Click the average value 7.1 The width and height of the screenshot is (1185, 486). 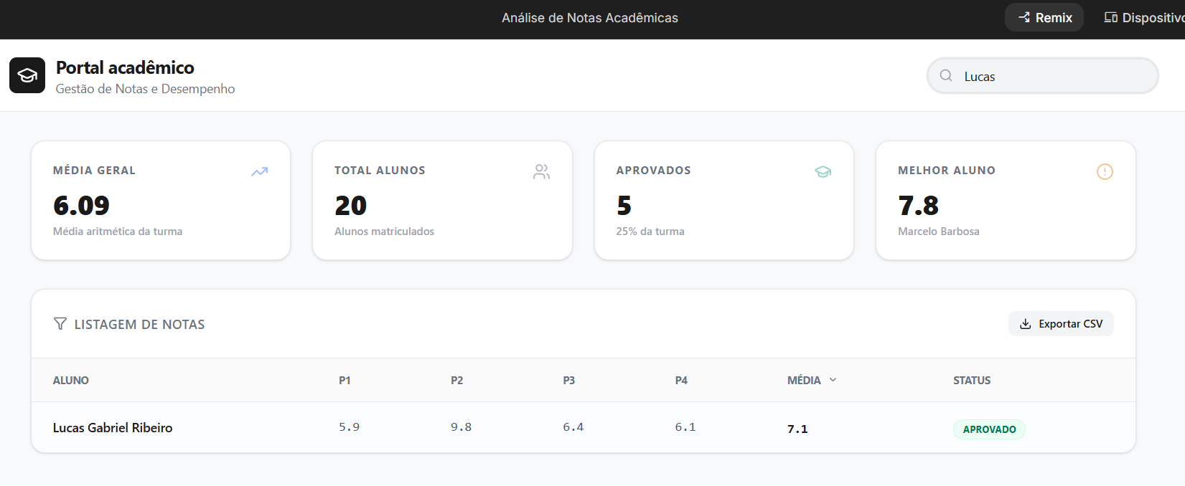point(797,429)
